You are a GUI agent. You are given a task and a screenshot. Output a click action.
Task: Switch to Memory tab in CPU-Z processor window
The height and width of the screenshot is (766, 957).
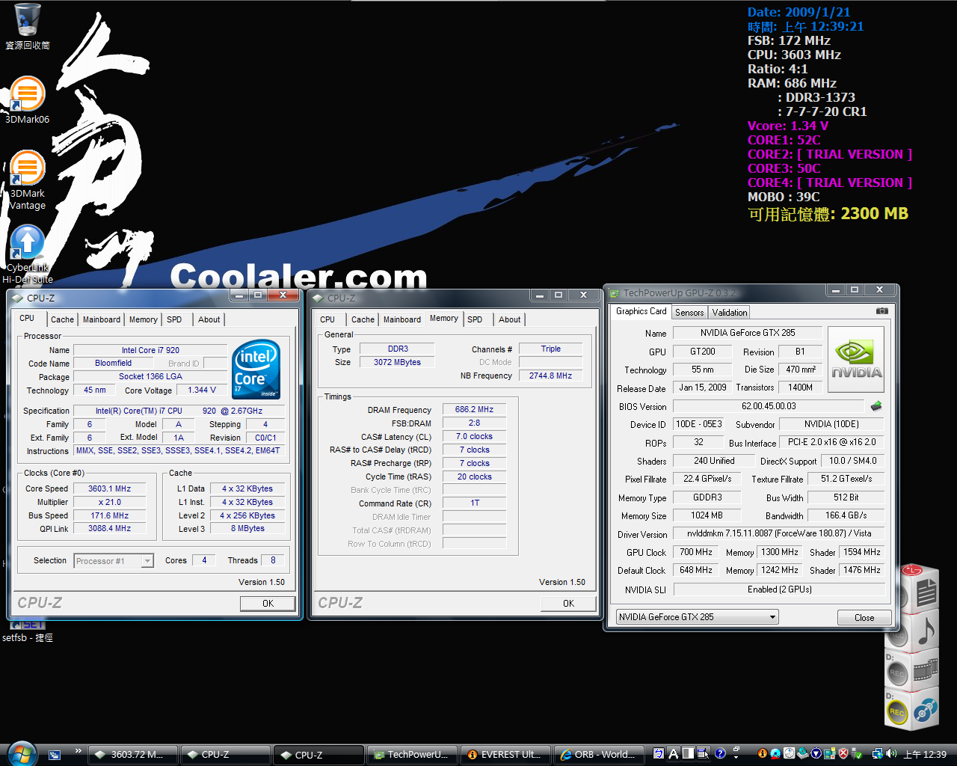pyautogui.click(x=143, y=319)
